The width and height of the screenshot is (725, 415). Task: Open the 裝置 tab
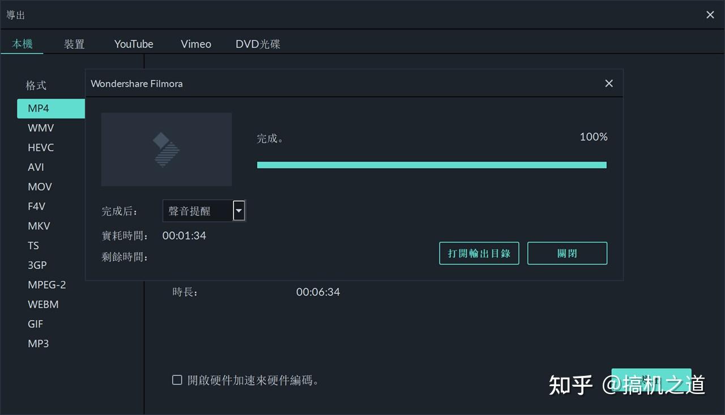pyautogui.click(x=74, y=44)
